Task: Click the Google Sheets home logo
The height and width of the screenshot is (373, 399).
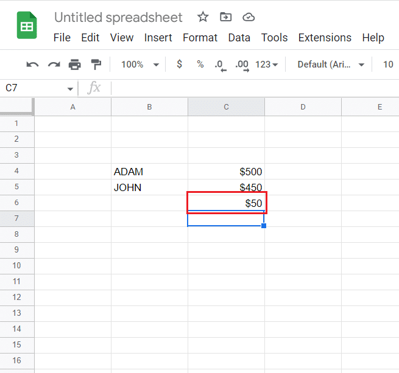Action: [27, 25]
